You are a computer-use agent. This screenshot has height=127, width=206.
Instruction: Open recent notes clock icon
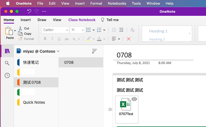coord(7,75)
